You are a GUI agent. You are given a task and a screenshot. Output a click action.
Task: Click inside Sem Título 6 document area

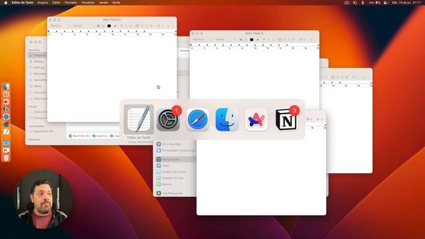point(254,74)
